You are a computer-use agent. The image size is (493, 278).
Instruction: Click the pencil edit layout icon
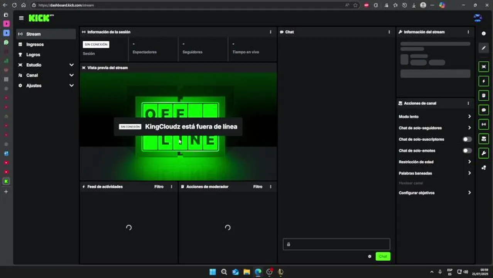coord(484,48)
